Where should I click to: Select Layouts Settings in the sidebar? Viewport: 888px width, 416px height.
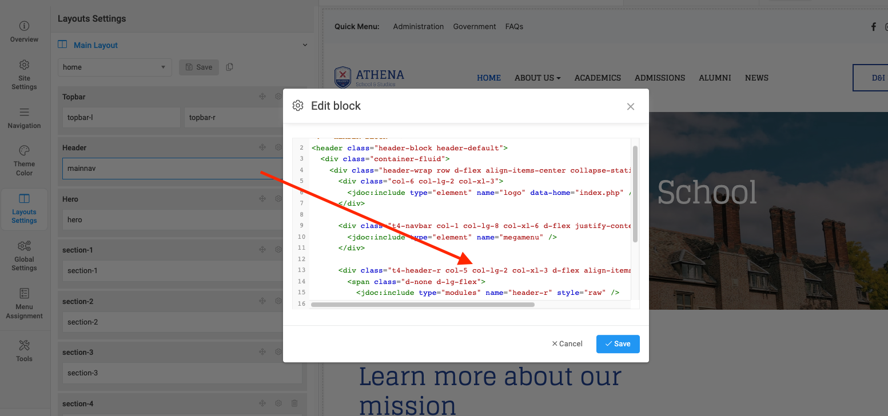24,209
